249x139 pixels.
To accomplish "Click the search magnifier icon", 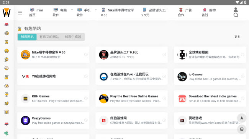I will 236,15.
